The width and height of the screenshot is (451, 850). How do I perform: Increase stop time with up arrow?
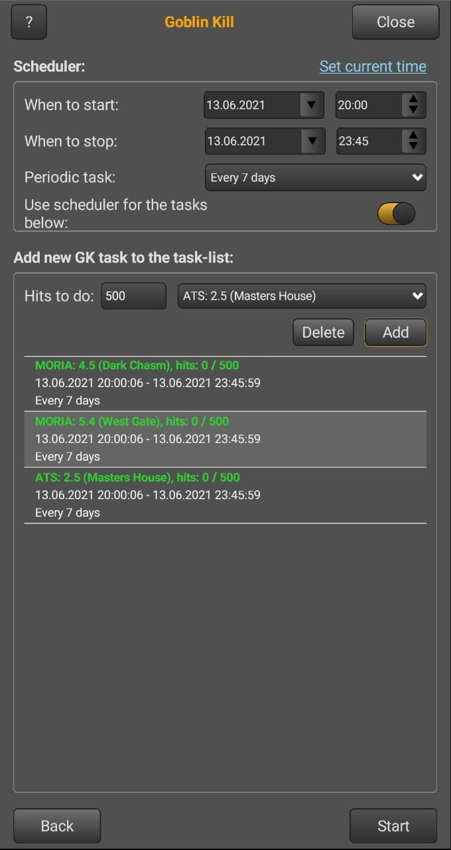pos(413,135)
